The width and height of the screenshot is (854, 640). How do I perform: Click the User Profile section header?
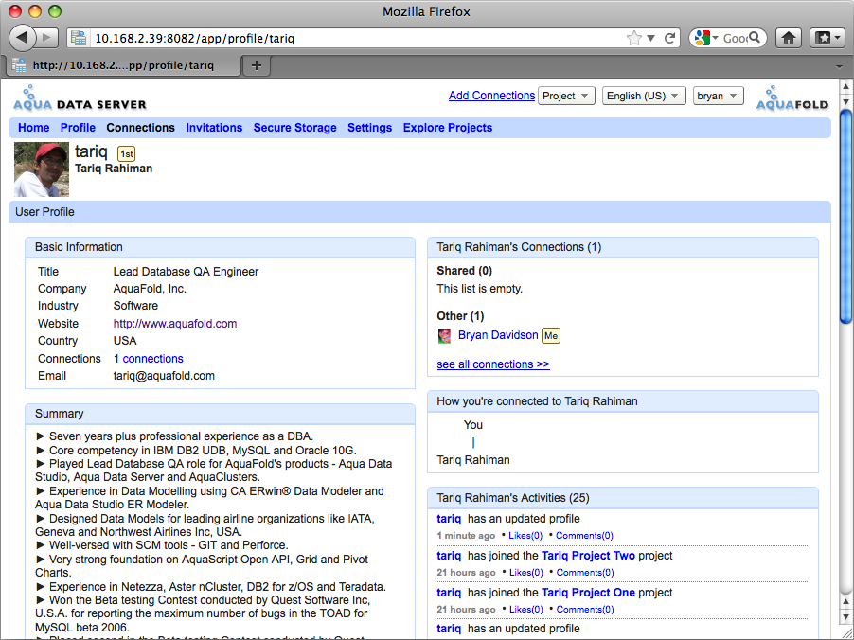[x=420, y=212]
